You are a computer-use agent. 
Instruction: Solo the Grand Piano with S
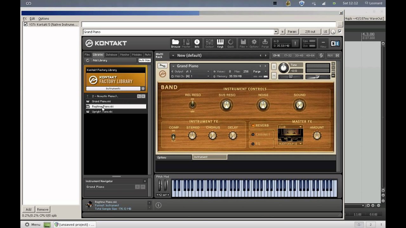click(274, 67)
